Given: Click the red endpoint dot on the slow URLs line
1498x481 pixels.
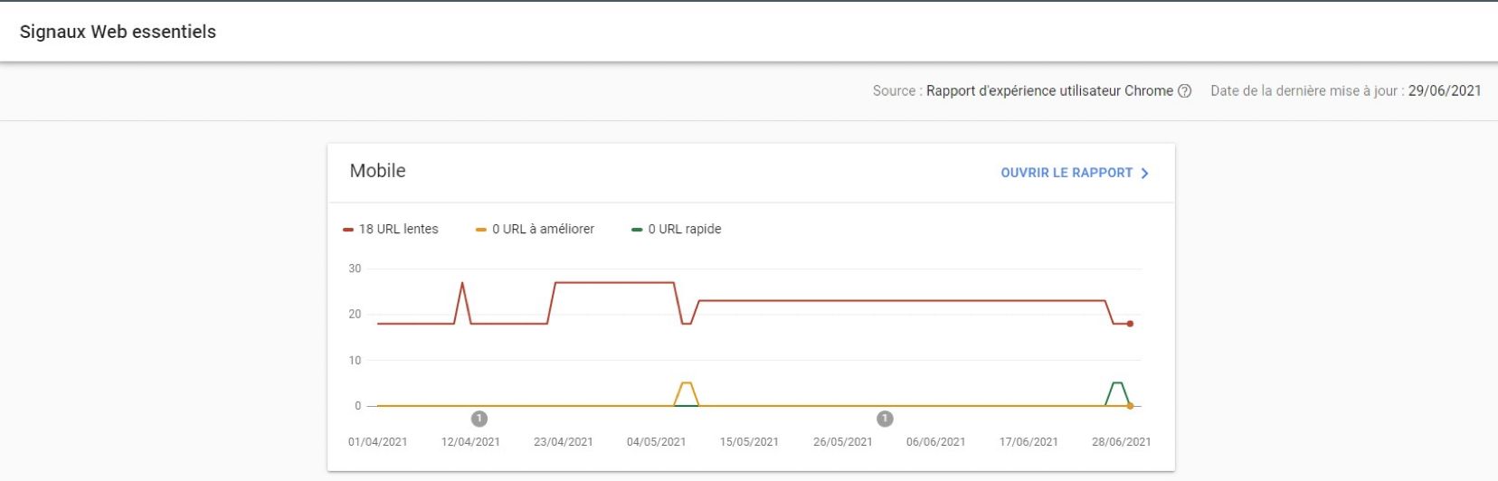Looking at the screenshot, I should (1130, 324).
